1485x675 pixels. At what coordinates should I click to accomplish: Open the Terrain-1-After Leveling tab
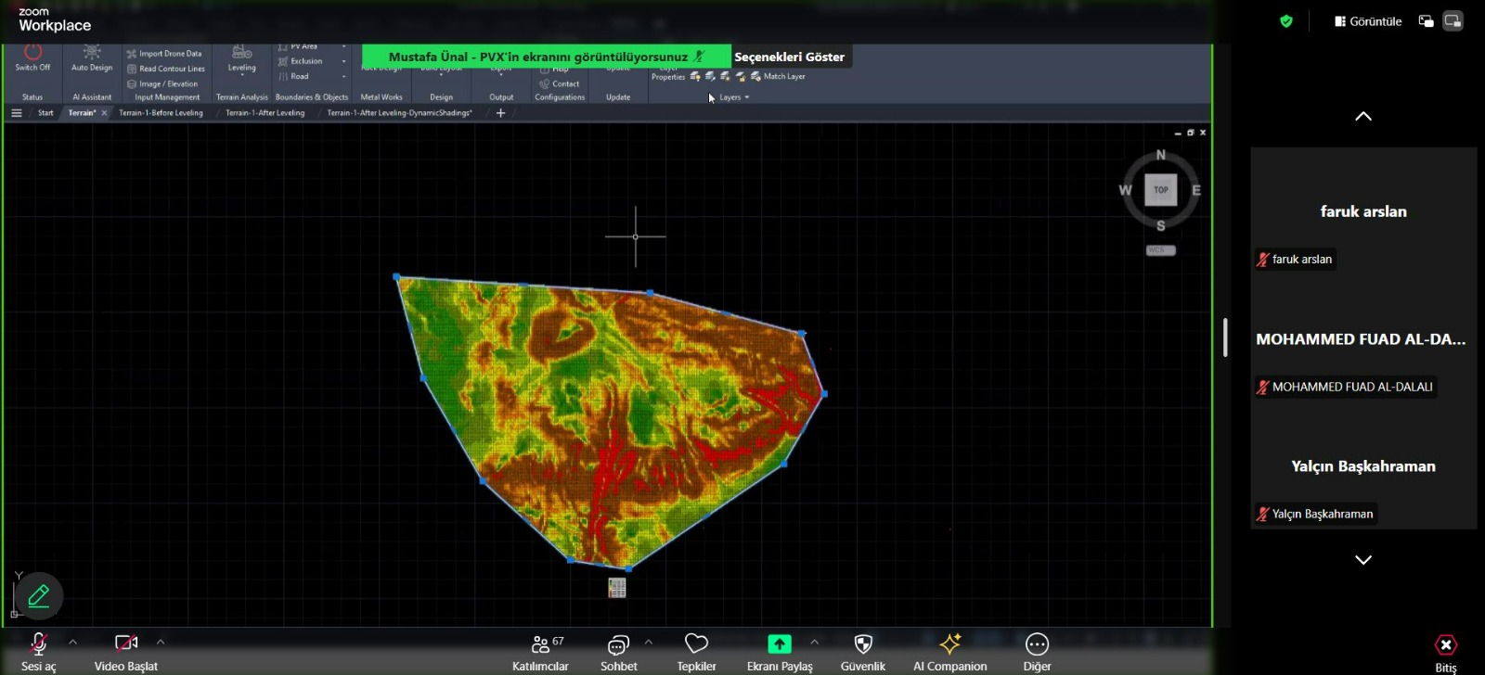click(265, 113)
